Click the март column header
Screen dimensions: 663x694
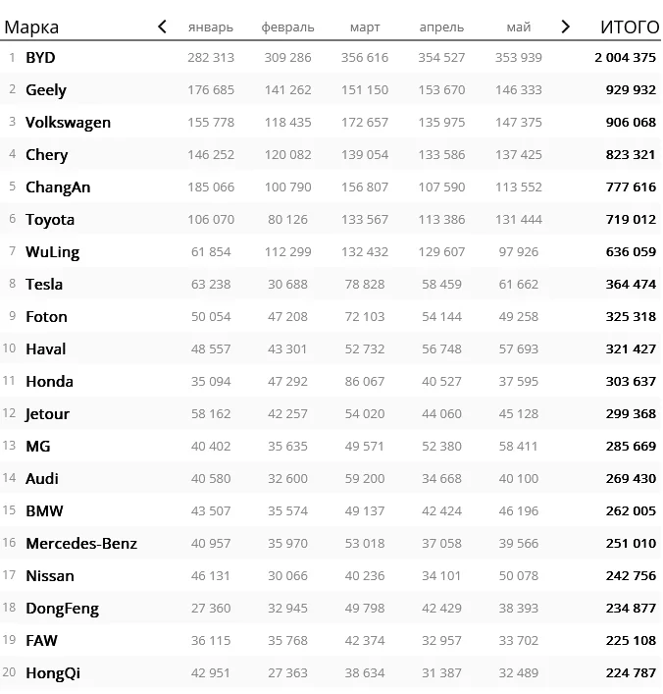365,27
